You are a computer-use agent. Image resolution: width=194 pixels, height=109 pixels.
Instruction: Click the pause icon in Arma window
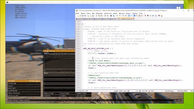coord(179,8)
